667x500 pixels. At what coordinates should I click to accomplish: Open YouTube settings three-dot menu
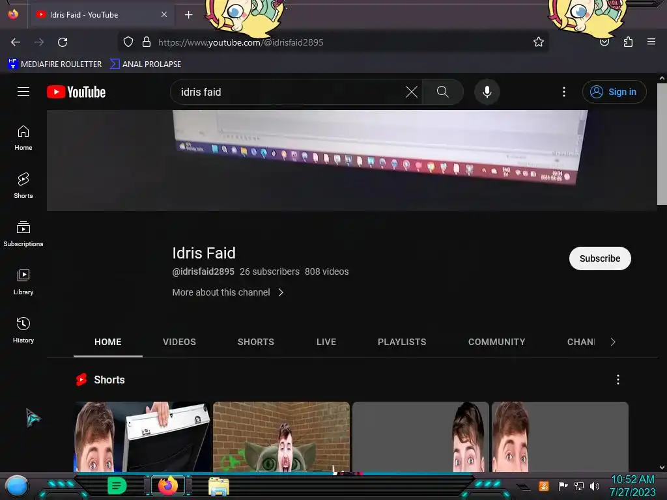(x=564, y=92)
